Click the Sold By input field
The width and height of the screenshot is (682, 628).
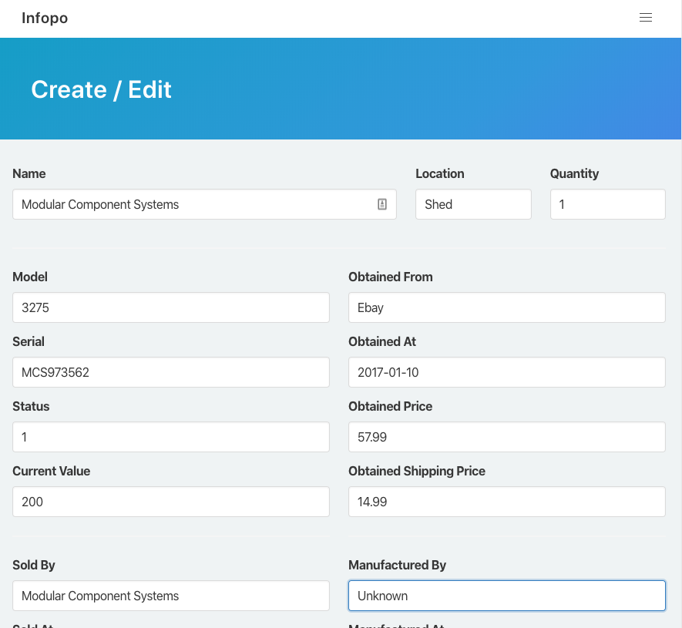[x=170, y=596]
